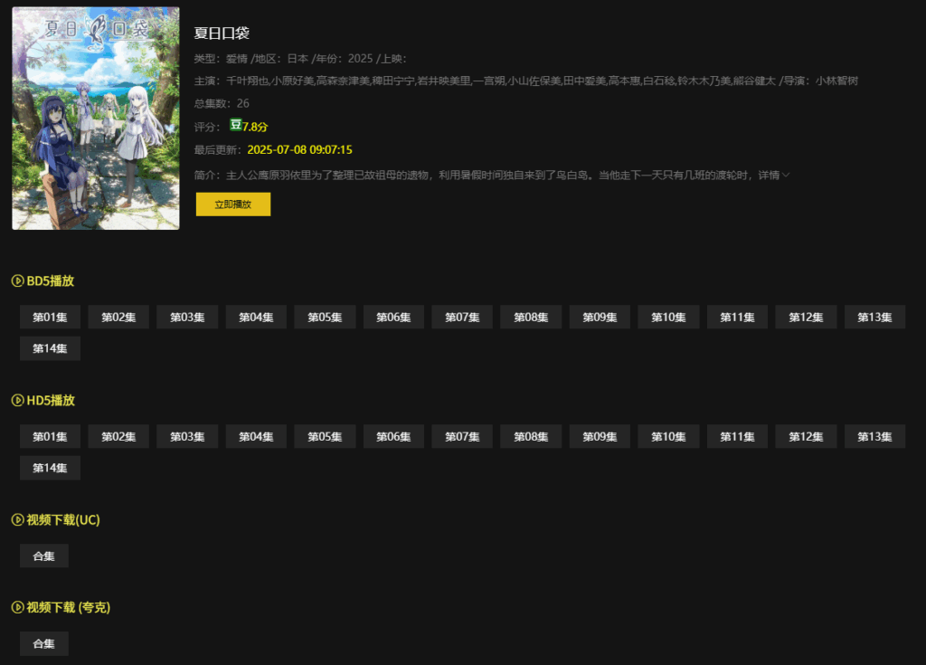The width and height of the screenshot is (926, 665).
Task: Play 第13集 in BD5播放 list
Action: point(874,318)
